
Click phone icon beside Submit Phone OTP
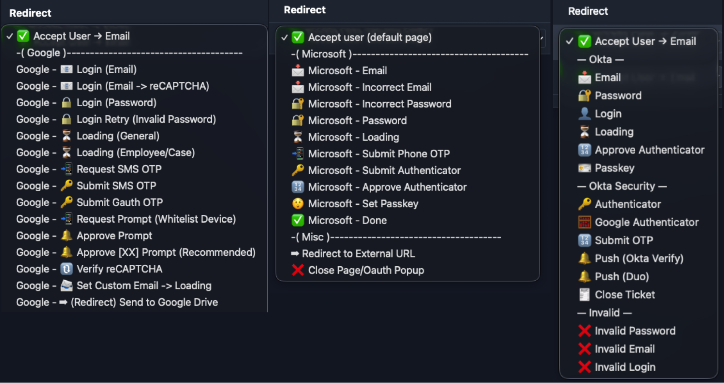pyautogui.click(x=298, y=154)
